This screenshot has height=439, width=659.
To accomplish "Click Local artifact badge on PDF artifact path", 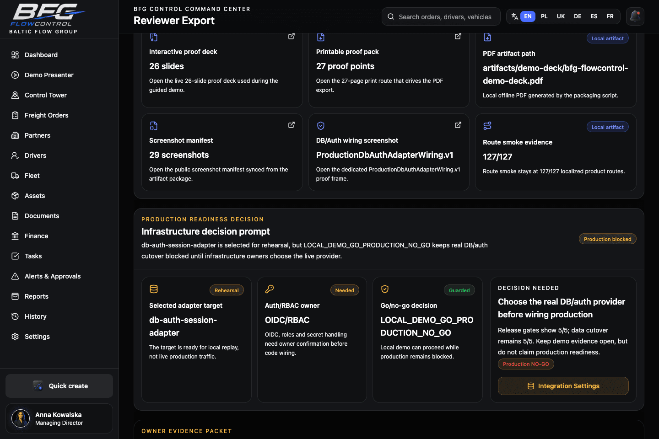I will 607,38.
